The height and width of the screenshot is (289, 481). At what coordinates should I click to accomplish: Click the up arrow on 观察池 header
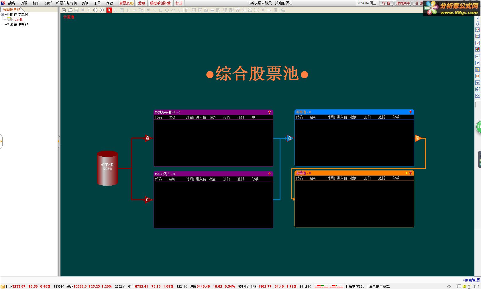[x=411, y=112]
